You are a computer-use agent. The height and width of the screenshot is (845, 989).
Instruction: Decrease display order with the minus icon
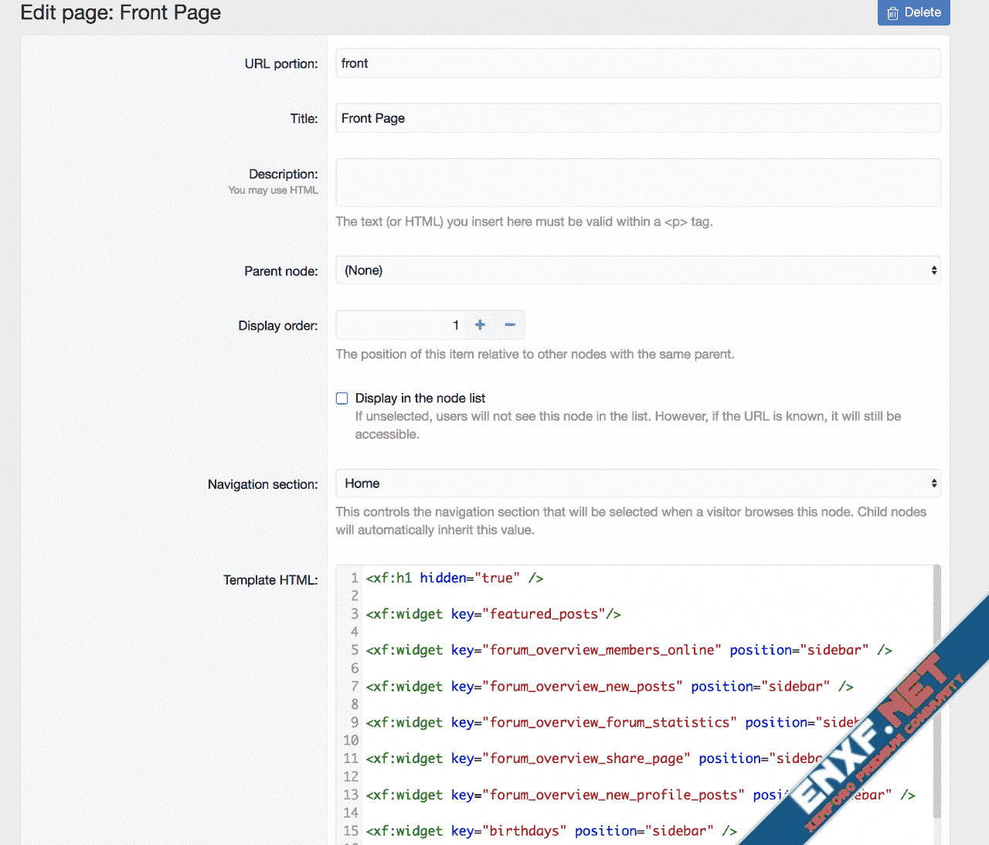click(x=510, y=325)
